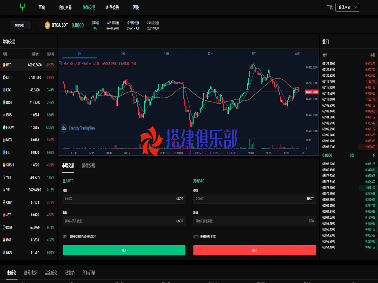Select the 日线 chart interval tab
Screen dimensions: 378x283
297,54
